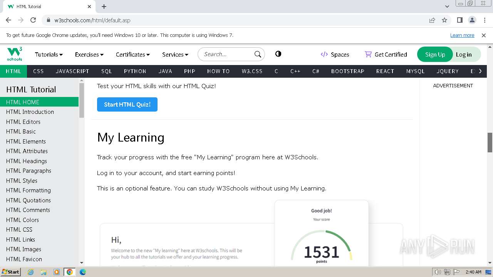493x277 pixels.
Task: Go forward in browser history
Action: coord(21,20)
